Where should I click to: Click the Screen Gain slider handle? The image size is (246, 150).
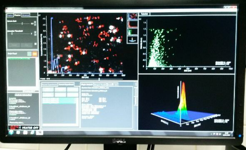point(22,24)
